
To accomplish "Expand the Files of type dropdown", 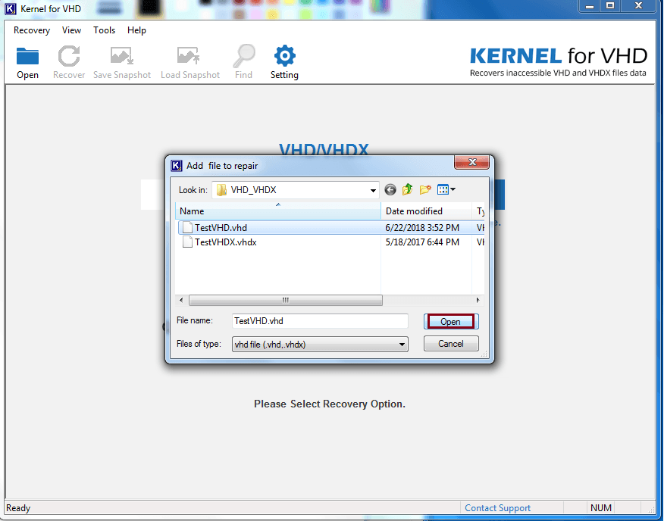I will pyautogui.click(x=402, y=345).
